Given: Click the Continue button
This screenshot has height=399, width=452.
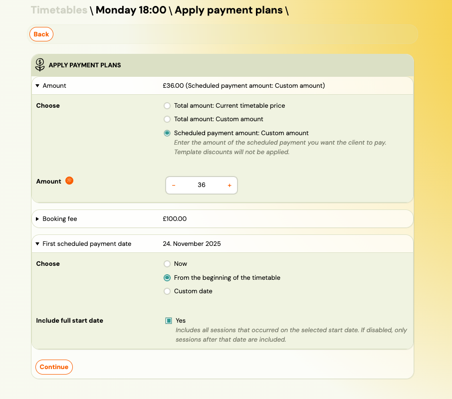Looking at the screenshot, I should pos(54,367).
